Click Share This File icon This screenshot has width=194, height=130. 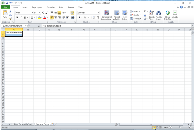[168, 15]
